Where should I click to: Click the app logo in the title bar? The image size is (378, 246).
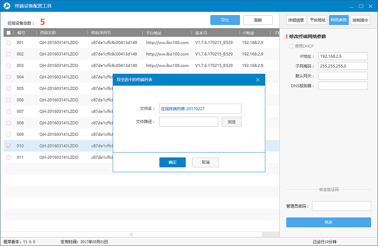click(x=7, y=6)
